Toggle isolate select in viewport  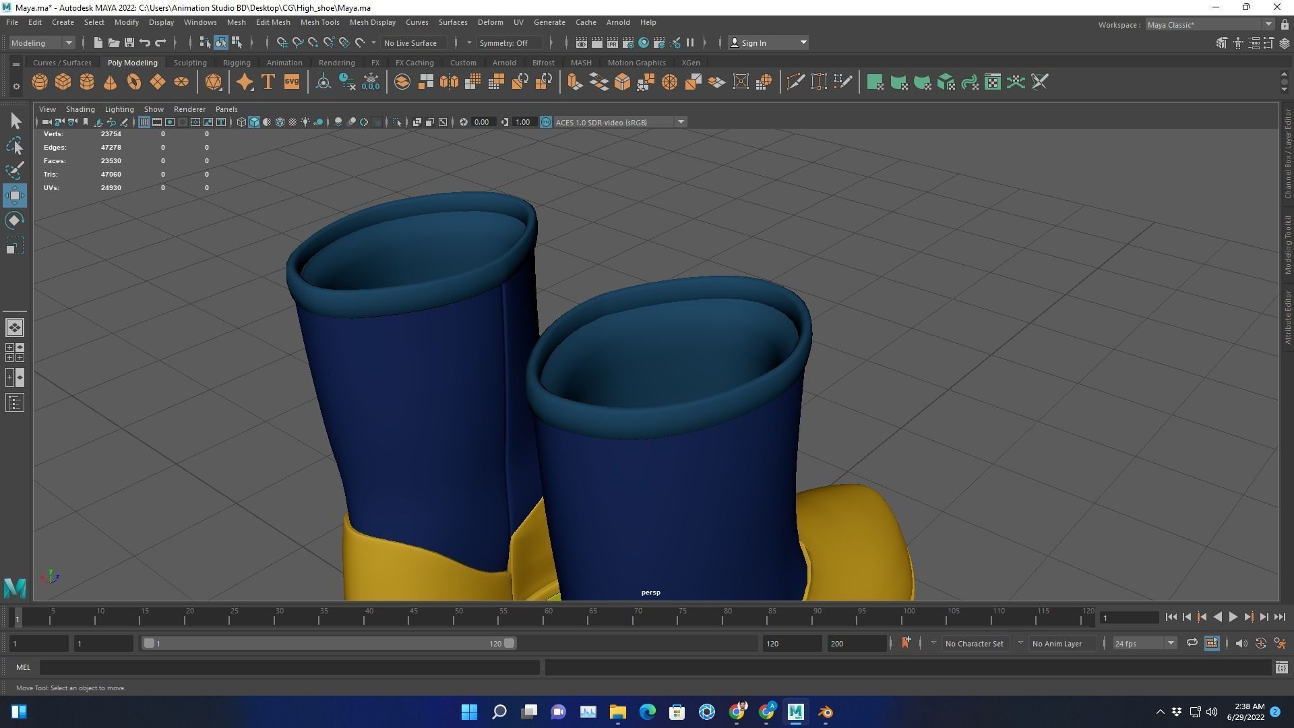click(x=397, y=122)
